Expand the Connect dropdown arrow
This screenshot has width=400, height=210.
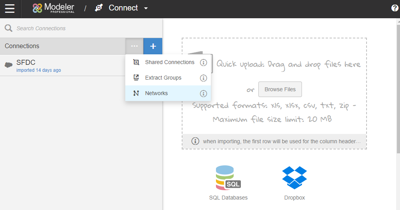pyautogui.click(x=146, y=9)
